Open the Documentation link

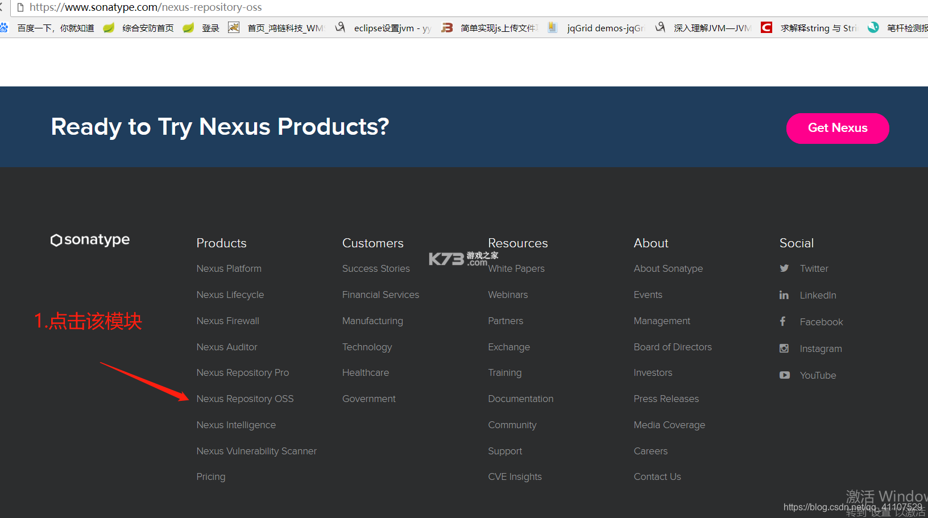click(x=520, y=399)
